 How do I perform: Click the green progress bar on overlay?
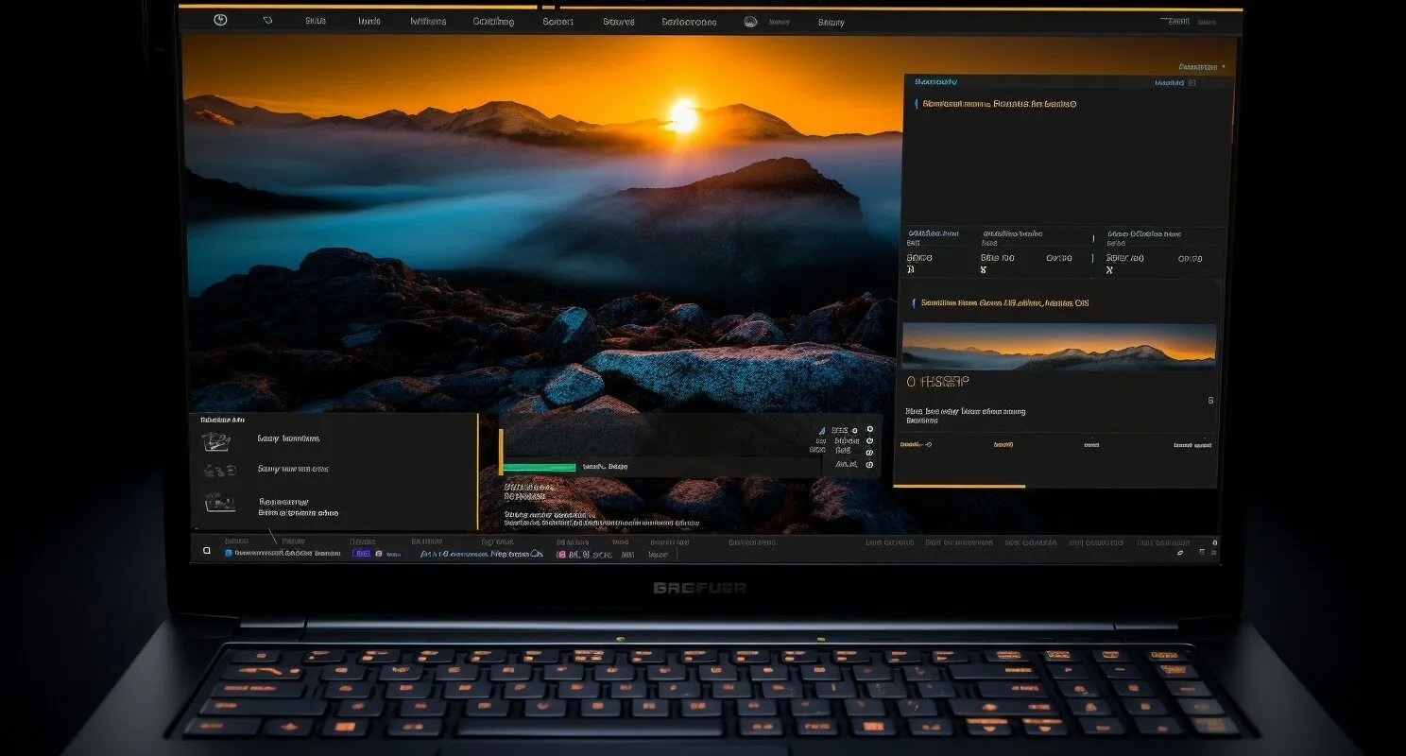click(540, 467)
